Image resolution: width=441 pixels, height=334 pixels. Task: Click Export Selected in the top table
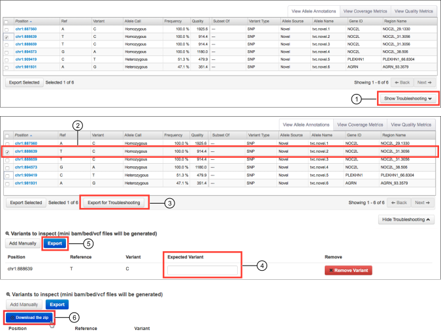[x=24, y=83]
